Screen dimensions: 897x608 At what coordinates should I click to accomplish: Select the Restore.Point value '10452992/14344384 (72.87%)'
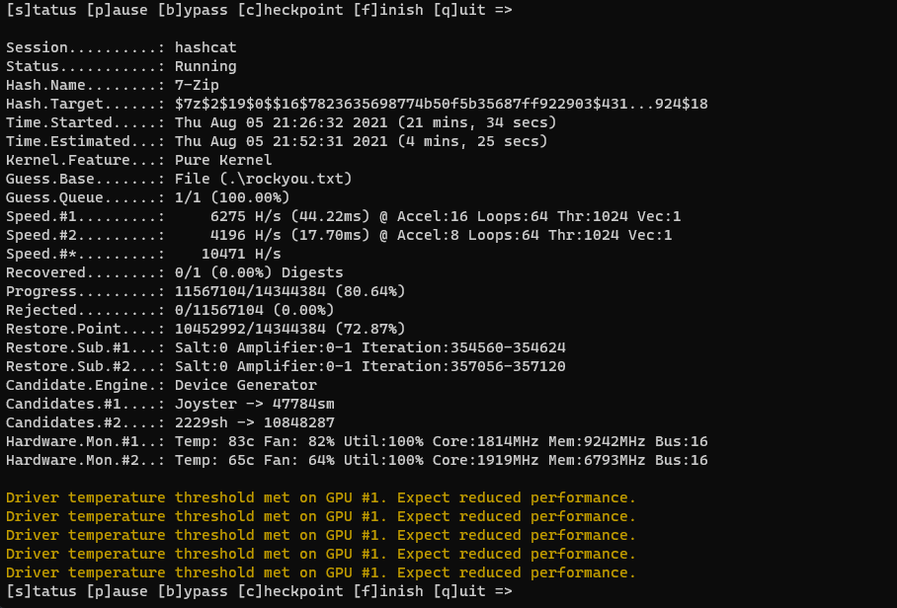(x=290, y=329)
